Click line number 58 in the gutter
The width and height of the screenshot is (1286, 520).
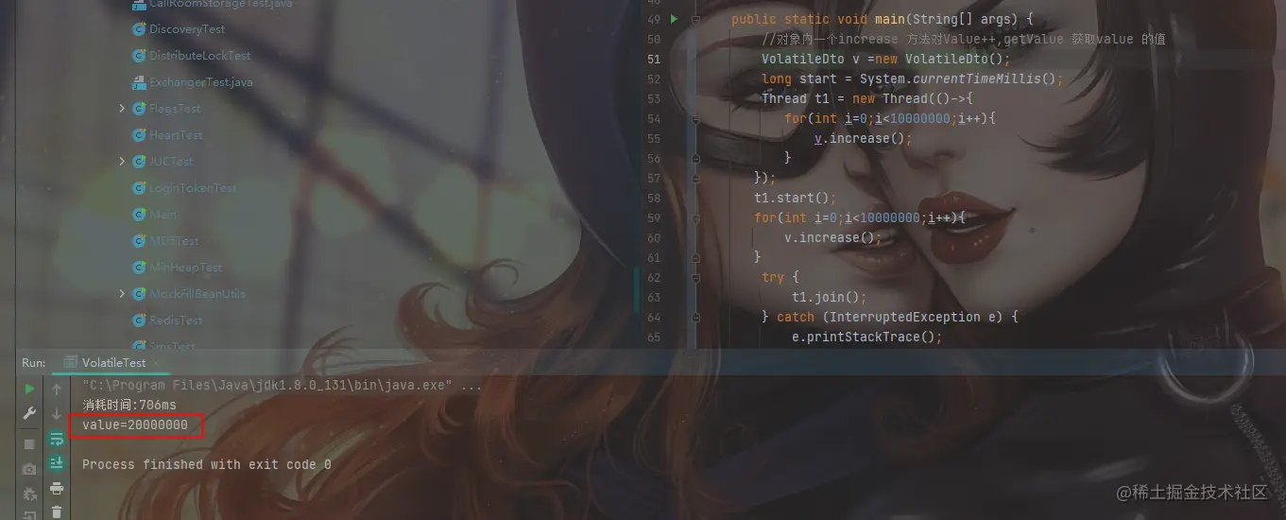pos(653,198)
